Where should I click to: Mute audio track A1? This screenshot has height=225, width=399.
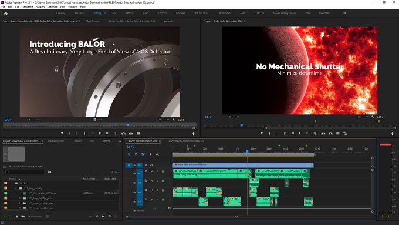click(x=151, y=172)
